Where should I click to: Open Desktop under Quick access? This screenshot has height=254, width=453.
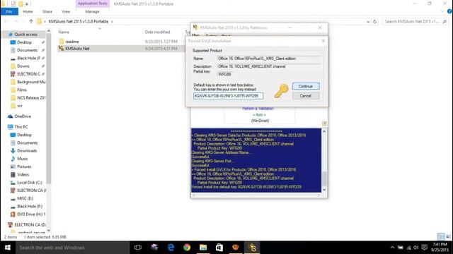[24, 42]
